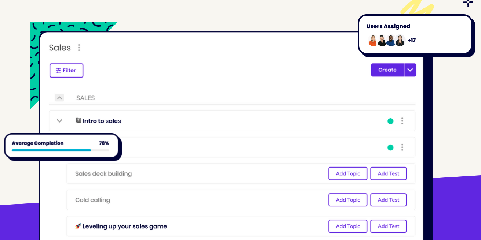Open the Sales title kebab menu

(79, 48)
